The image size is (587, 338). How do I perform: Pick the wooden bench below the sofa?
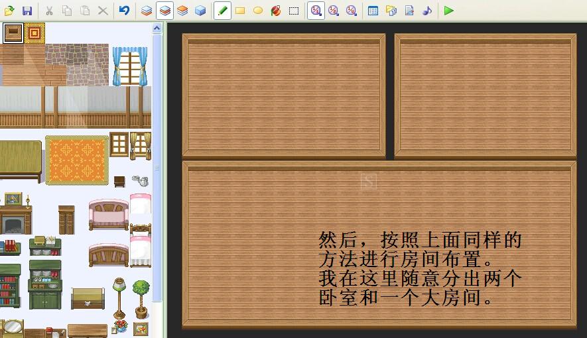click(x=109, y=255)
